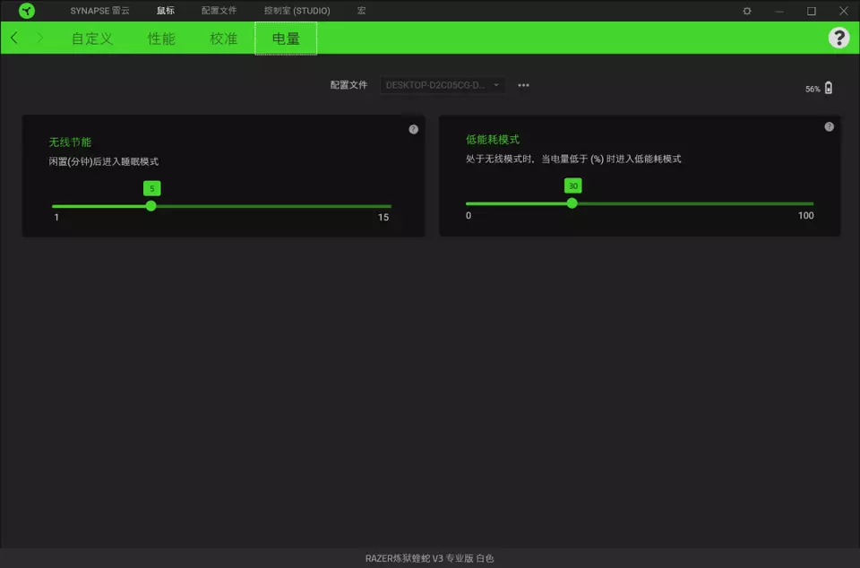Click the Razer Synapse logo icon
The height and width of the screenshot is (568, 860).
click(26, 11)
